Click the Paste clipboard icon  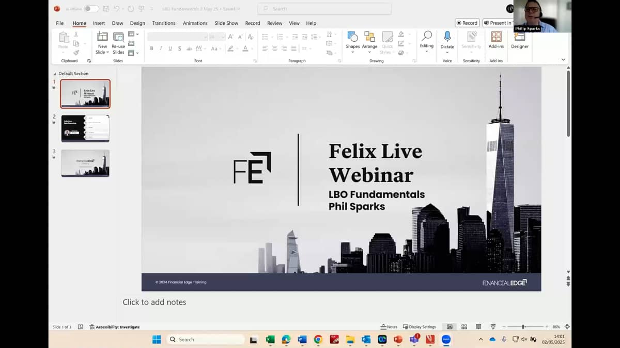(x=64, y=37)
